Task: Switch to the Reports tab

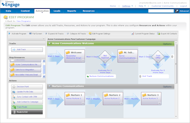Action: (72, 11)
